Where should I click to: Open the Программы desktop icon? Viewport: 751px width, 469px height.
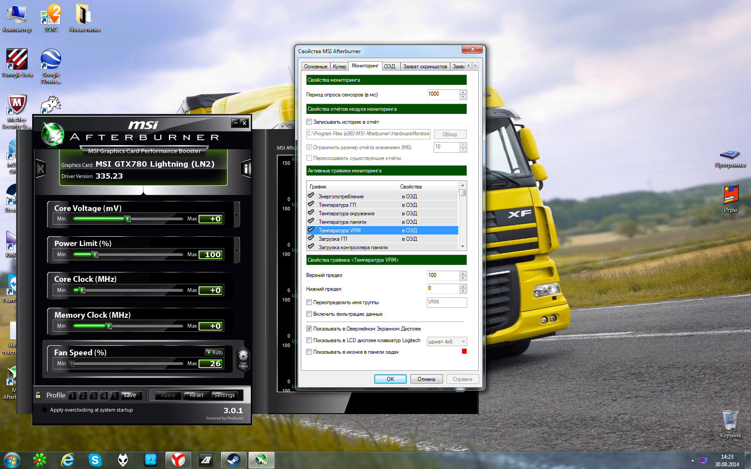point(730,158)
